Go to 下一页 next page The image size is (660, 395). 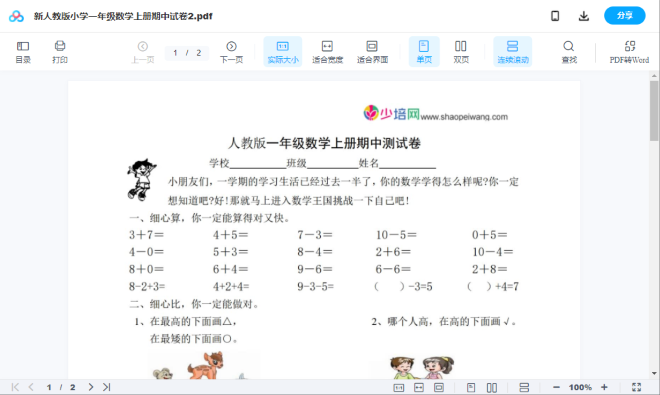tap(232, 51)
